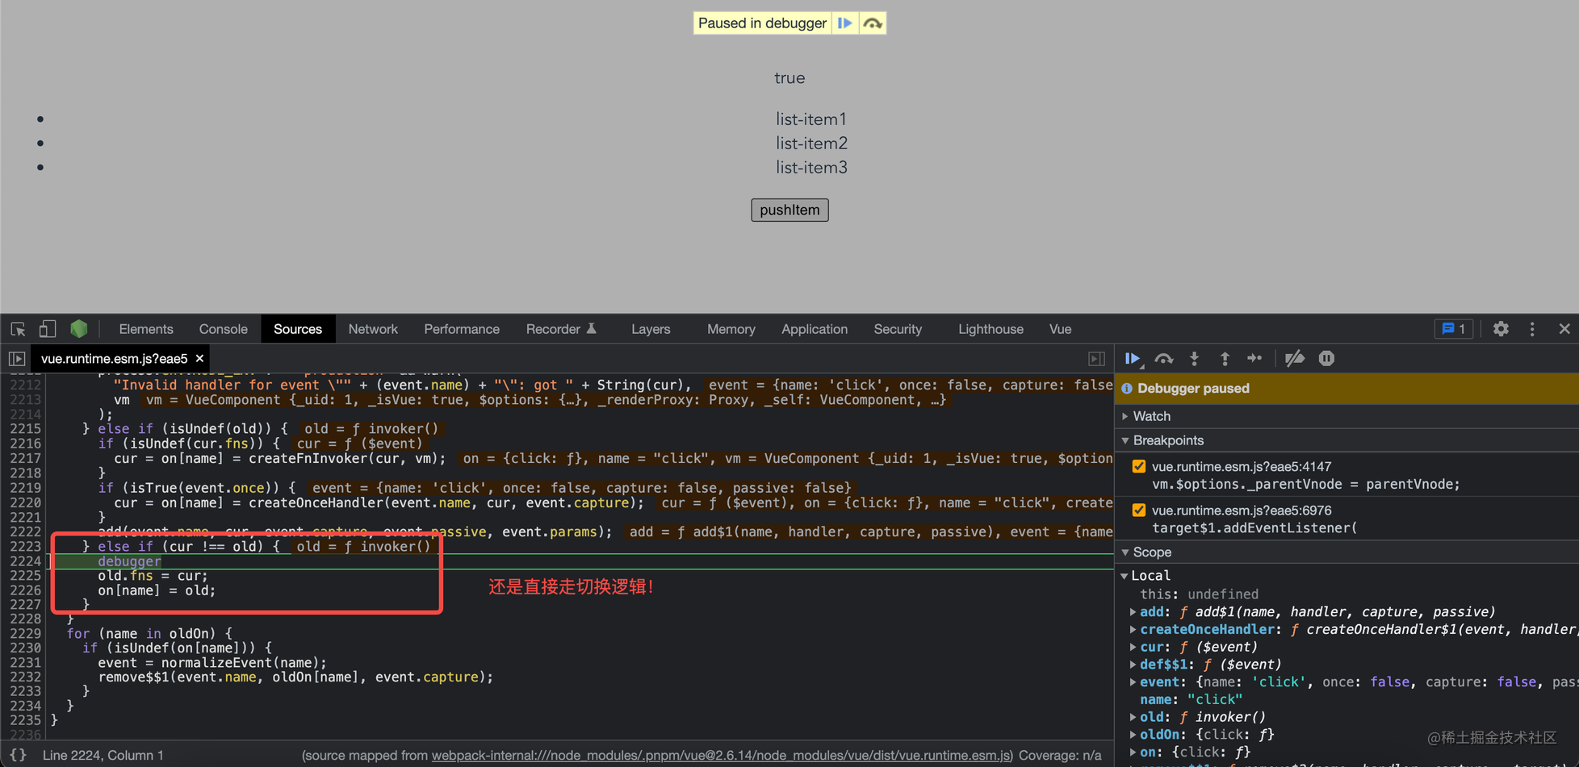Step into next function call
This screenshot has width=1579, height=767.
[x=1195, y=359]
